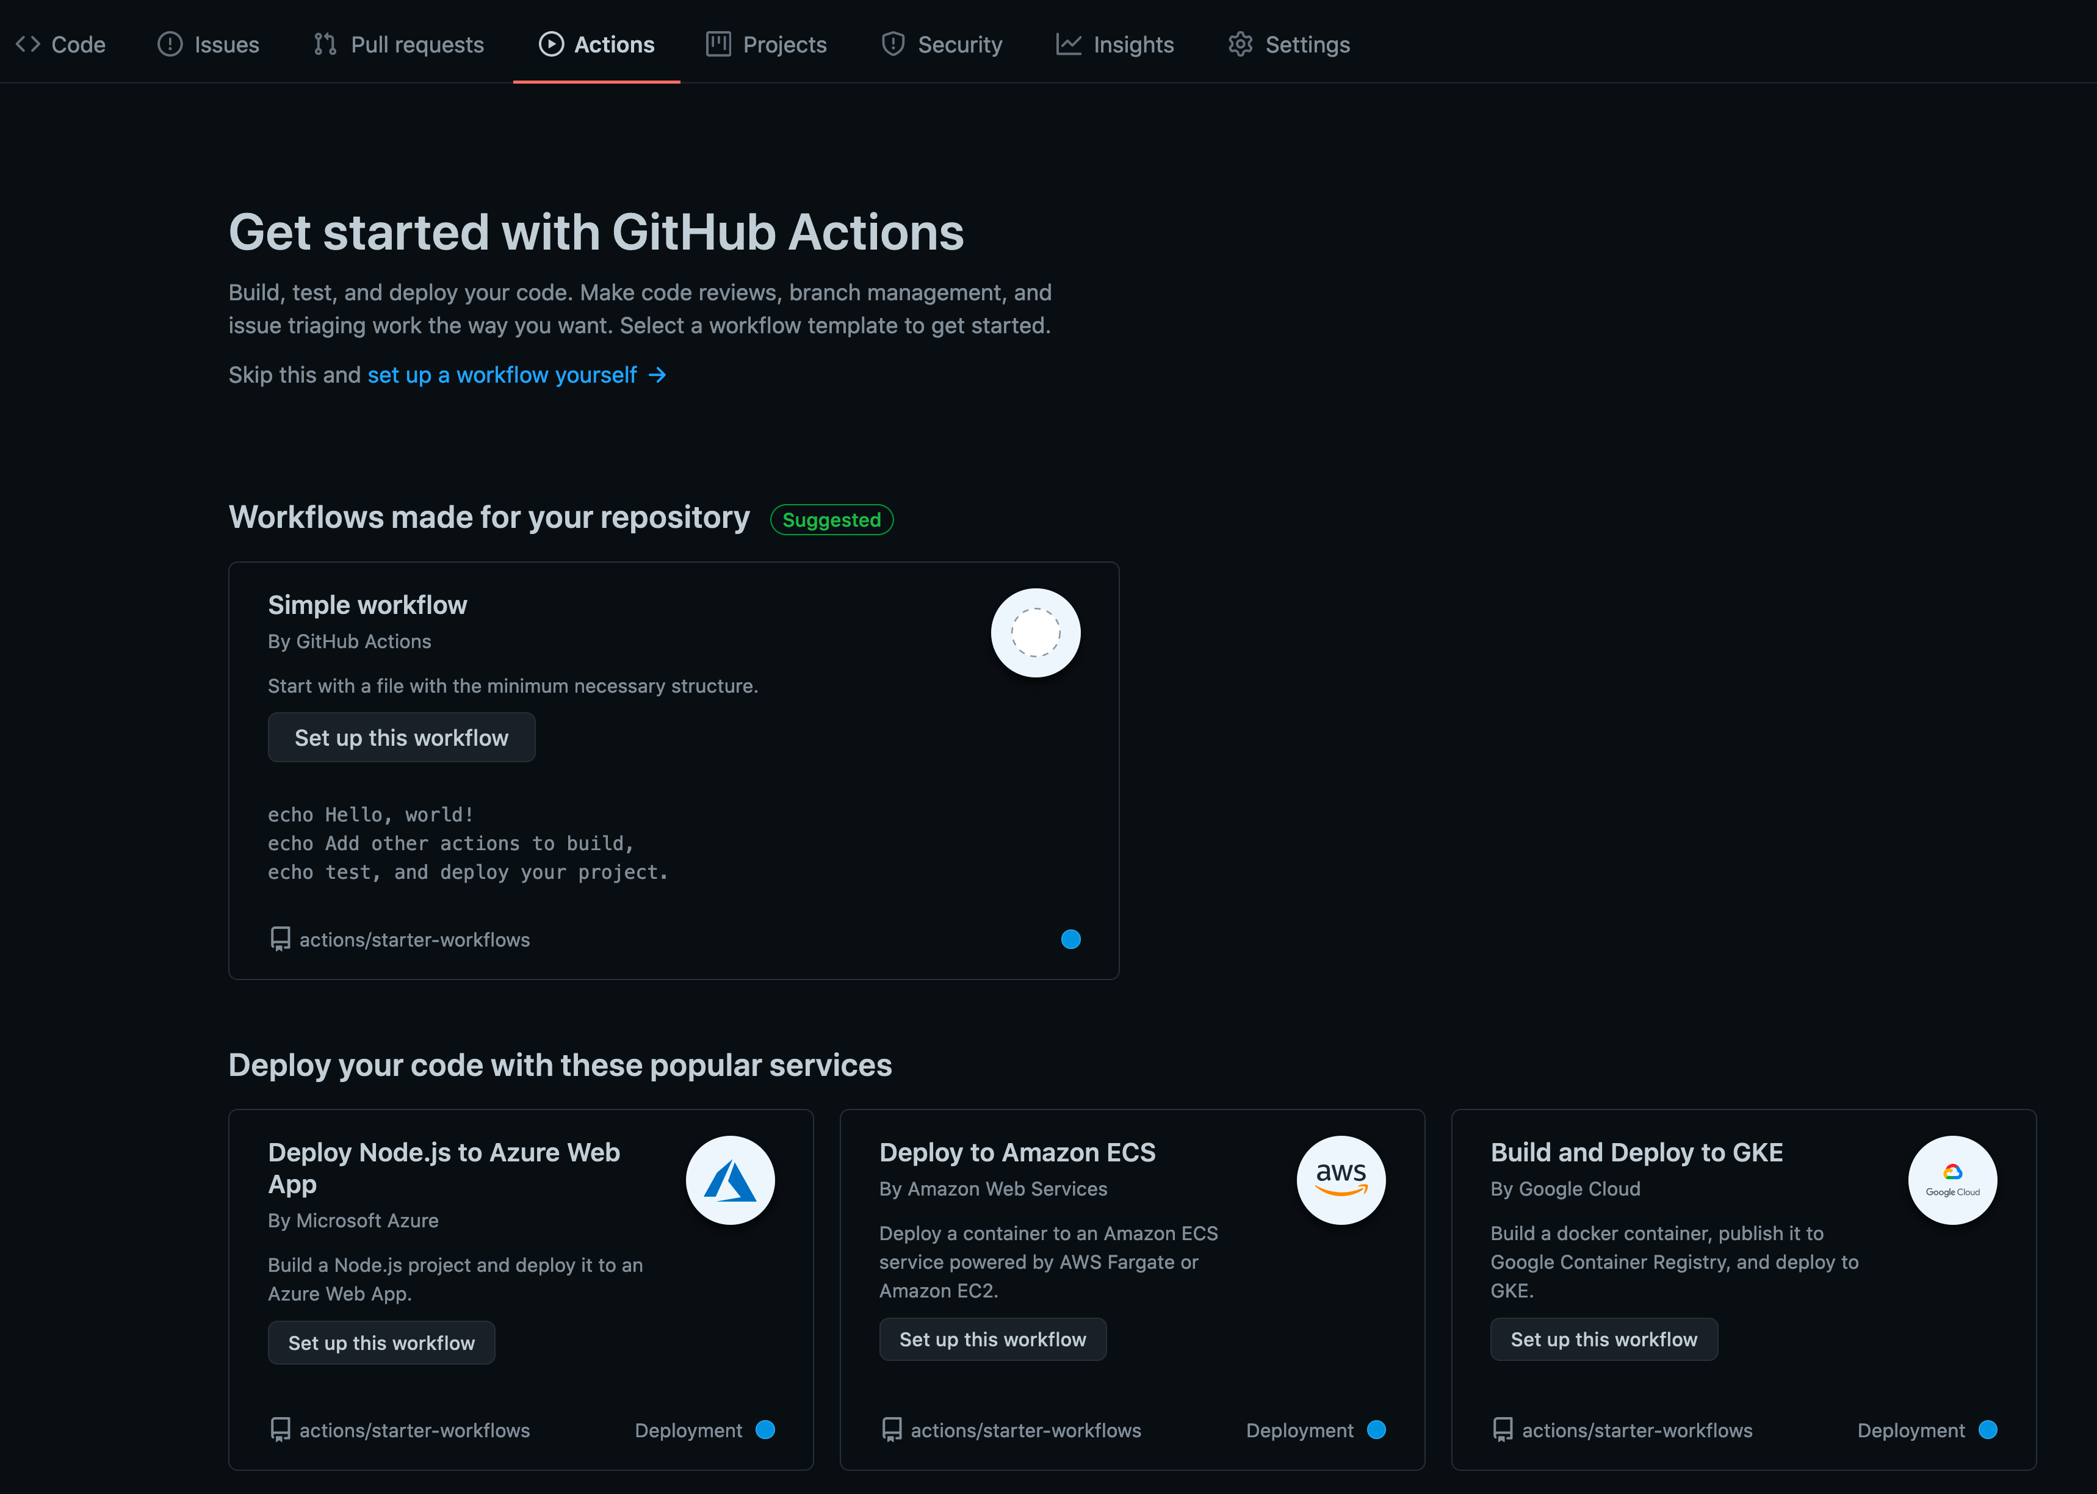Click the dashed circle icon on Simple workflow card
The height and width of the screenshot is (1494, 2097).
(x=1036, y=633)
